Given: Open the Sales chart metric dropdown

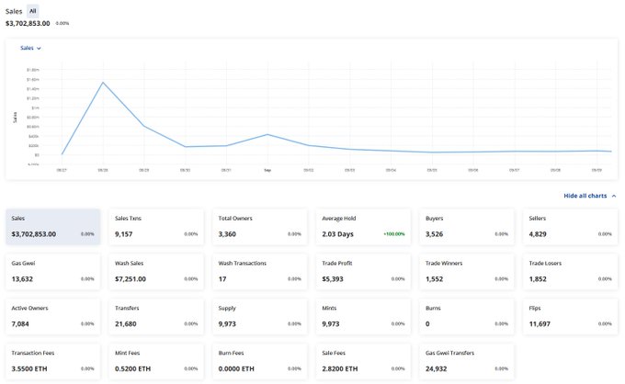Looking at the screenshot, I should [x=30, y=48].
